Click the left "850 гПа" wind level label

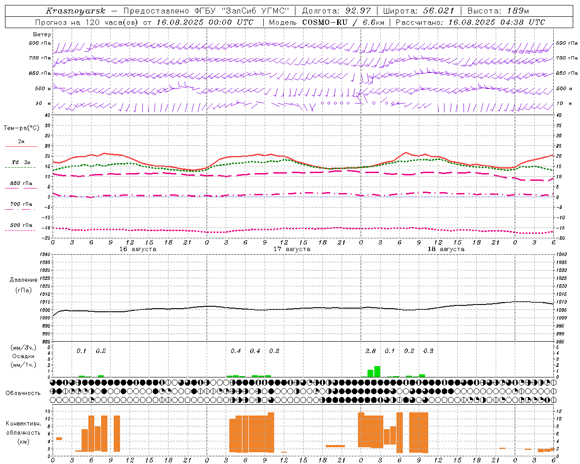tap(40, 73)
